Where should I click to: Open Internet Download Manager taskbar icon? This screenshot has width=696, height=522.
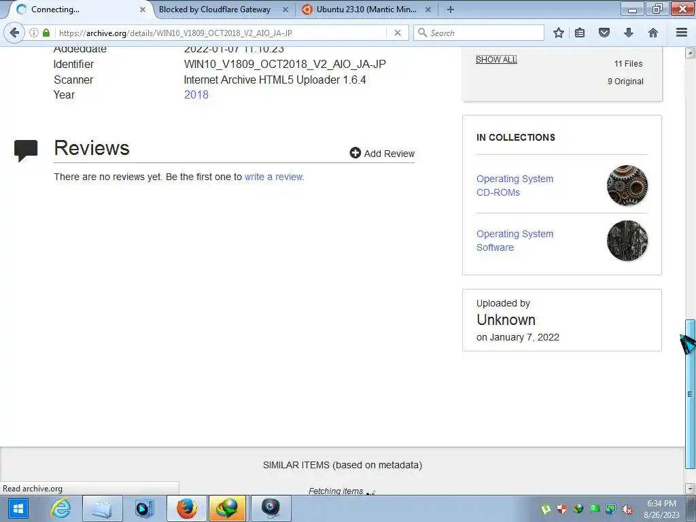[227, 508]
